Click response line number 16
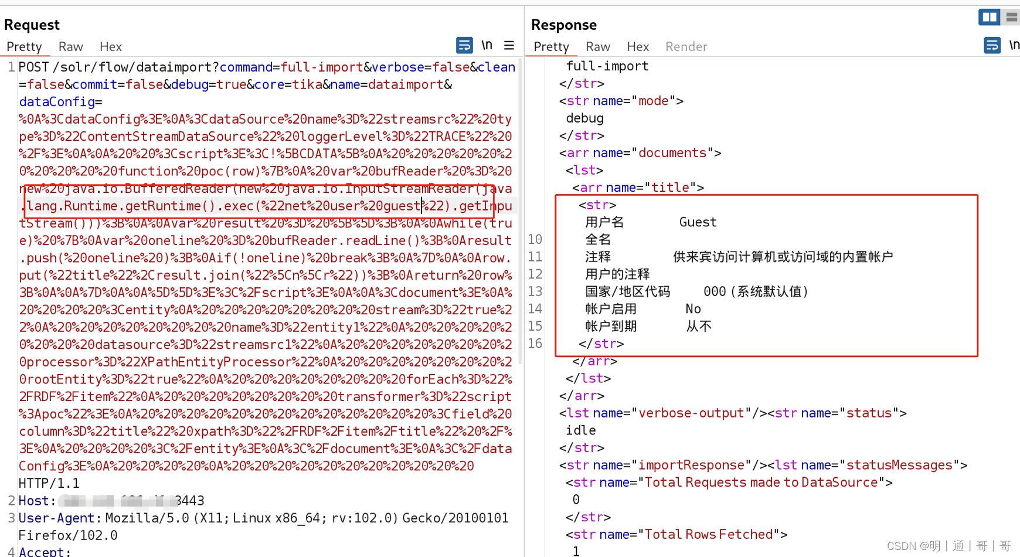 535,343
